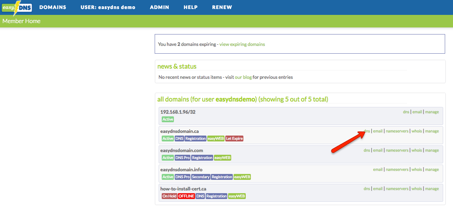Screen dimensions: 453x210
Task: Click the Active badge of 192.168.1.96/32
Action: coord(168,119)
